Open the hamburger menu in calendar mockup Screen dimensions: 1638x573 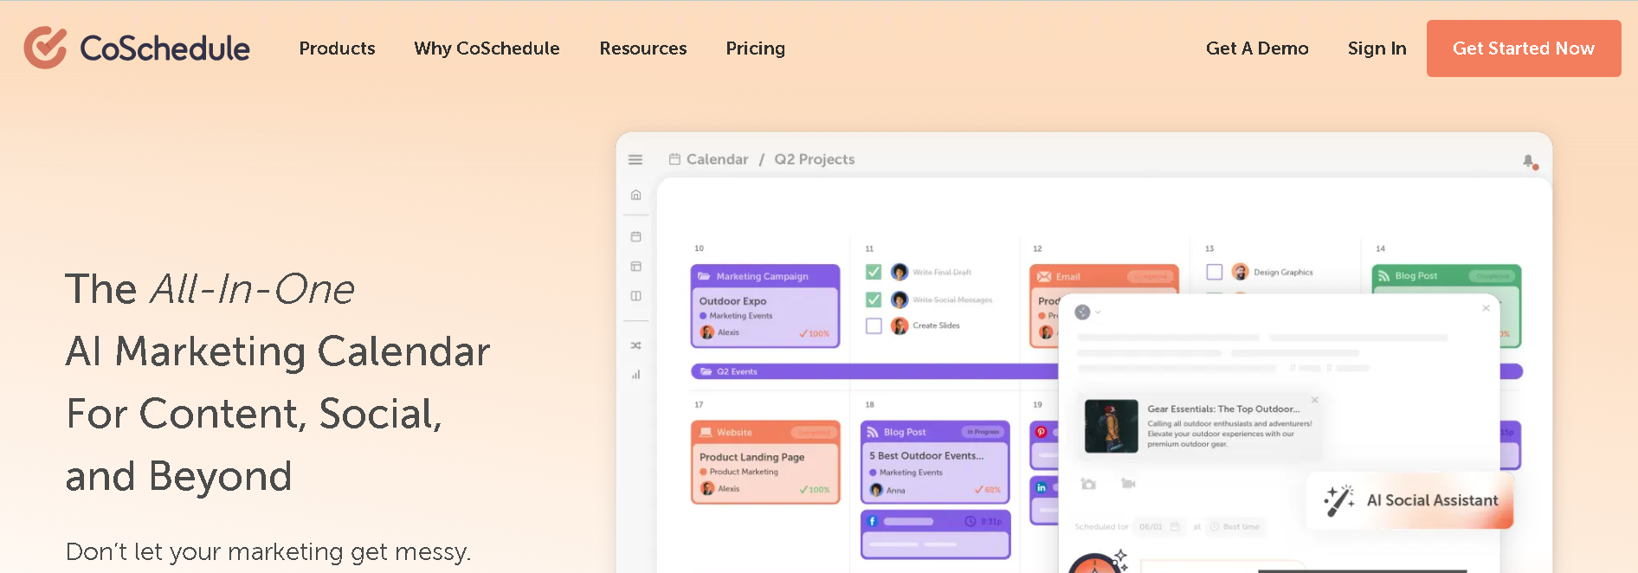(x=635, y=159)
